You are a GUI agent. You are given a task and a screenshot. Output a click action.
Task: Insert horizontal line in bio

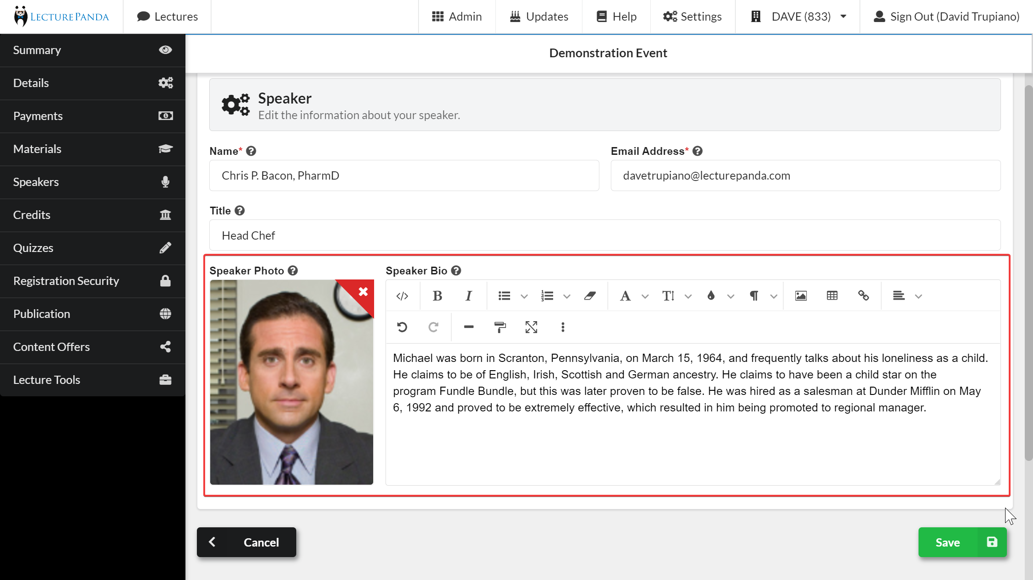point(468,327)
